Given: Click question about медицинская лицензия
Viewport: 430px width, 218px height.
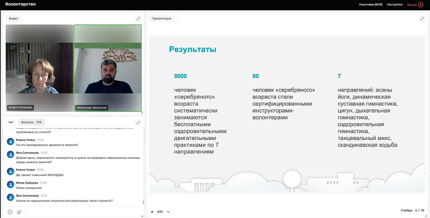Looking at the screenshot, I should click(64, 201).
